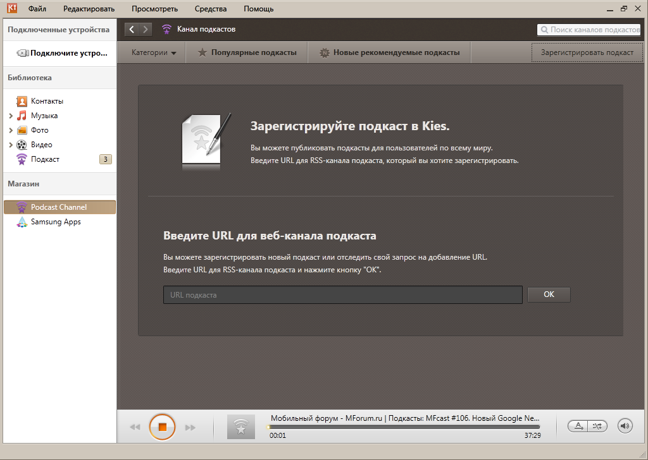Click the heading 'Зарегистрируйте подкаст в Kies.'
Screen dimensions: 648x460
tap(350, 126)
